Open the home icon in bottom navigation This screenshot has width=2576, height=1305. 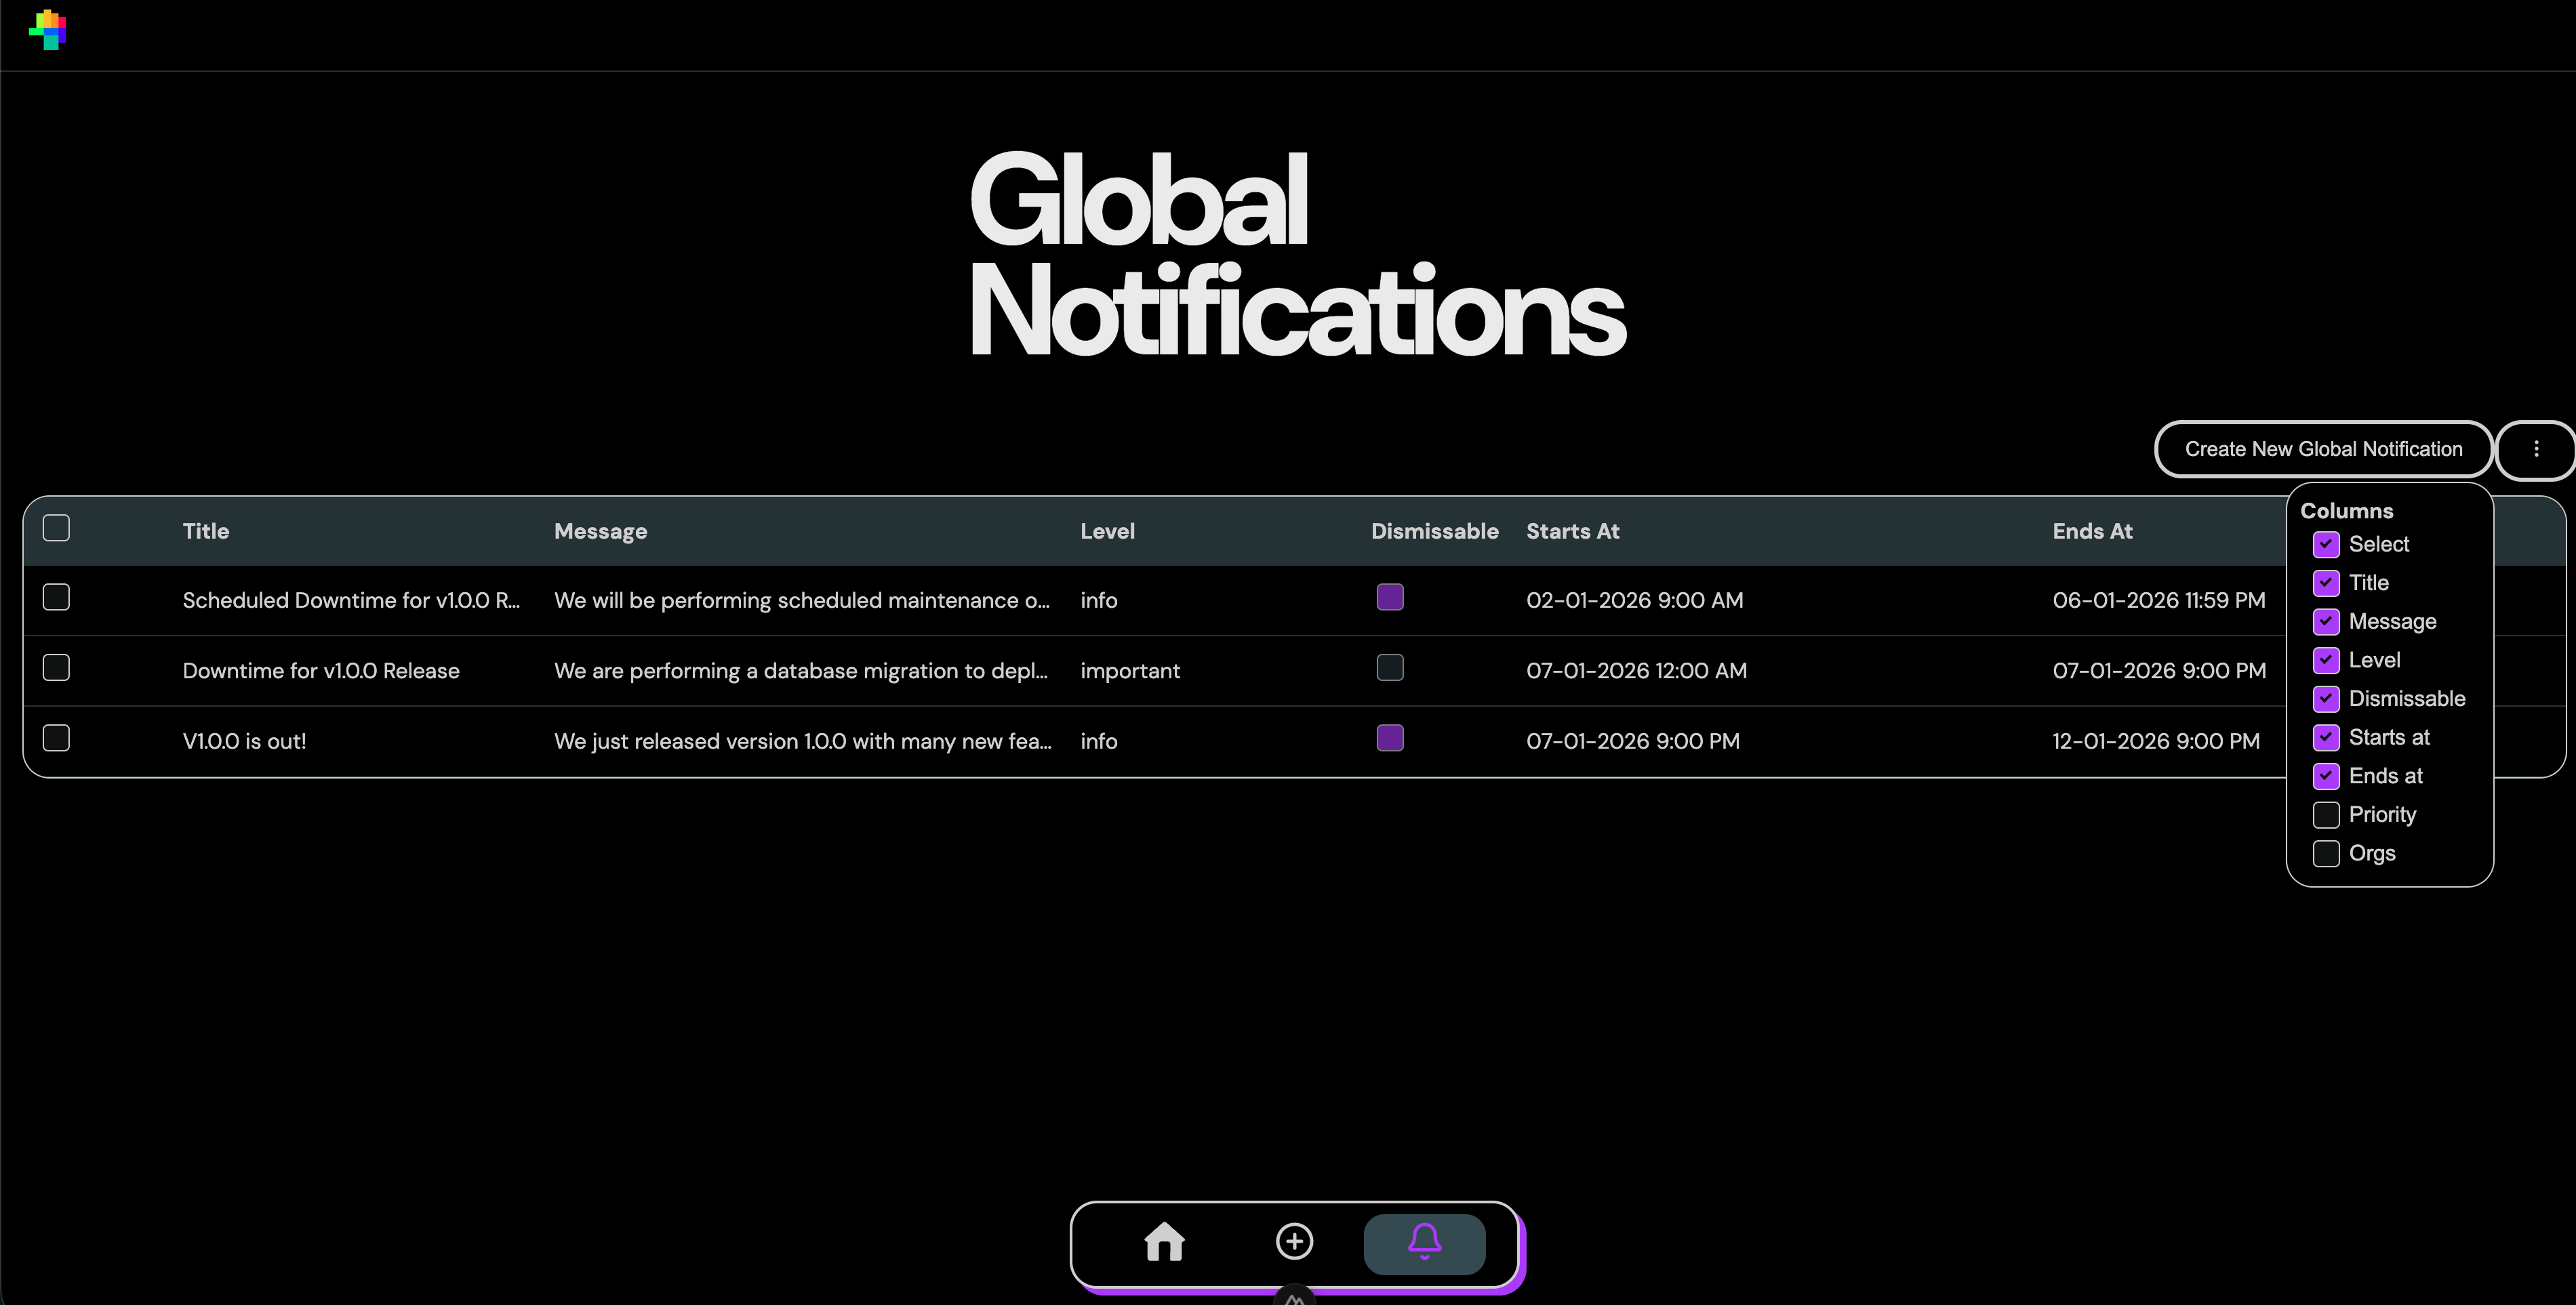click(1164, 1242)
